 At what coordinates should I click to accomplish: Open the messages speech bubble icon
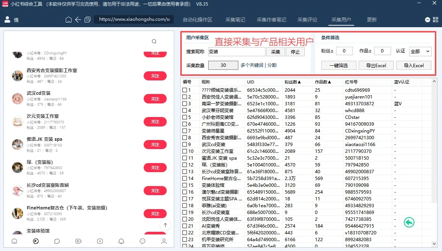tap(143, 241)
